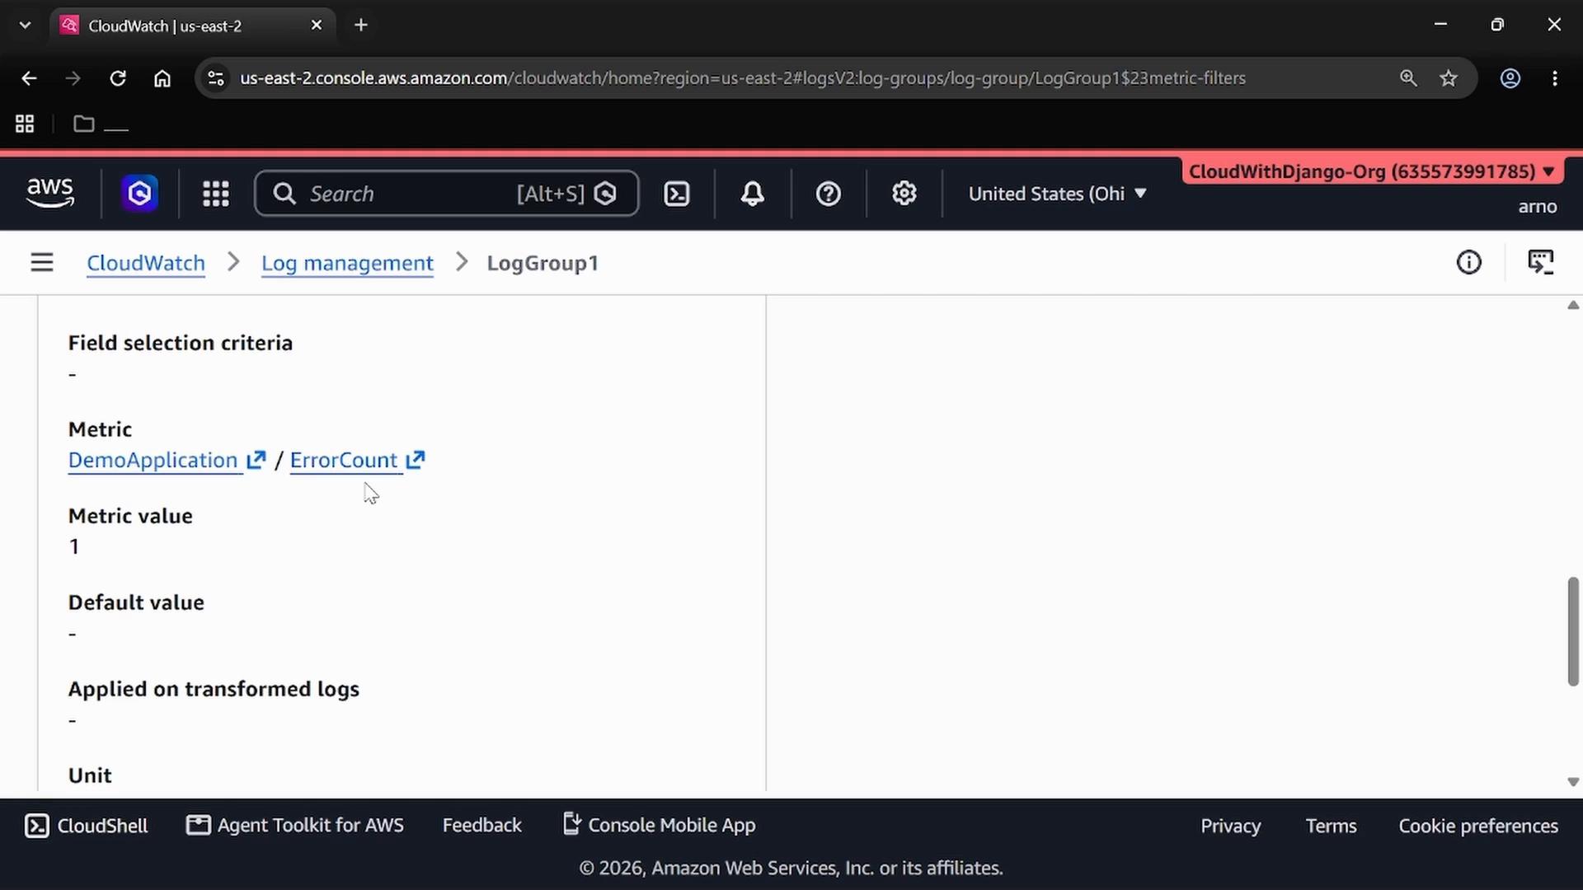
Task: Open the Chrome three-dot menu
Action: coord(1555,78)
